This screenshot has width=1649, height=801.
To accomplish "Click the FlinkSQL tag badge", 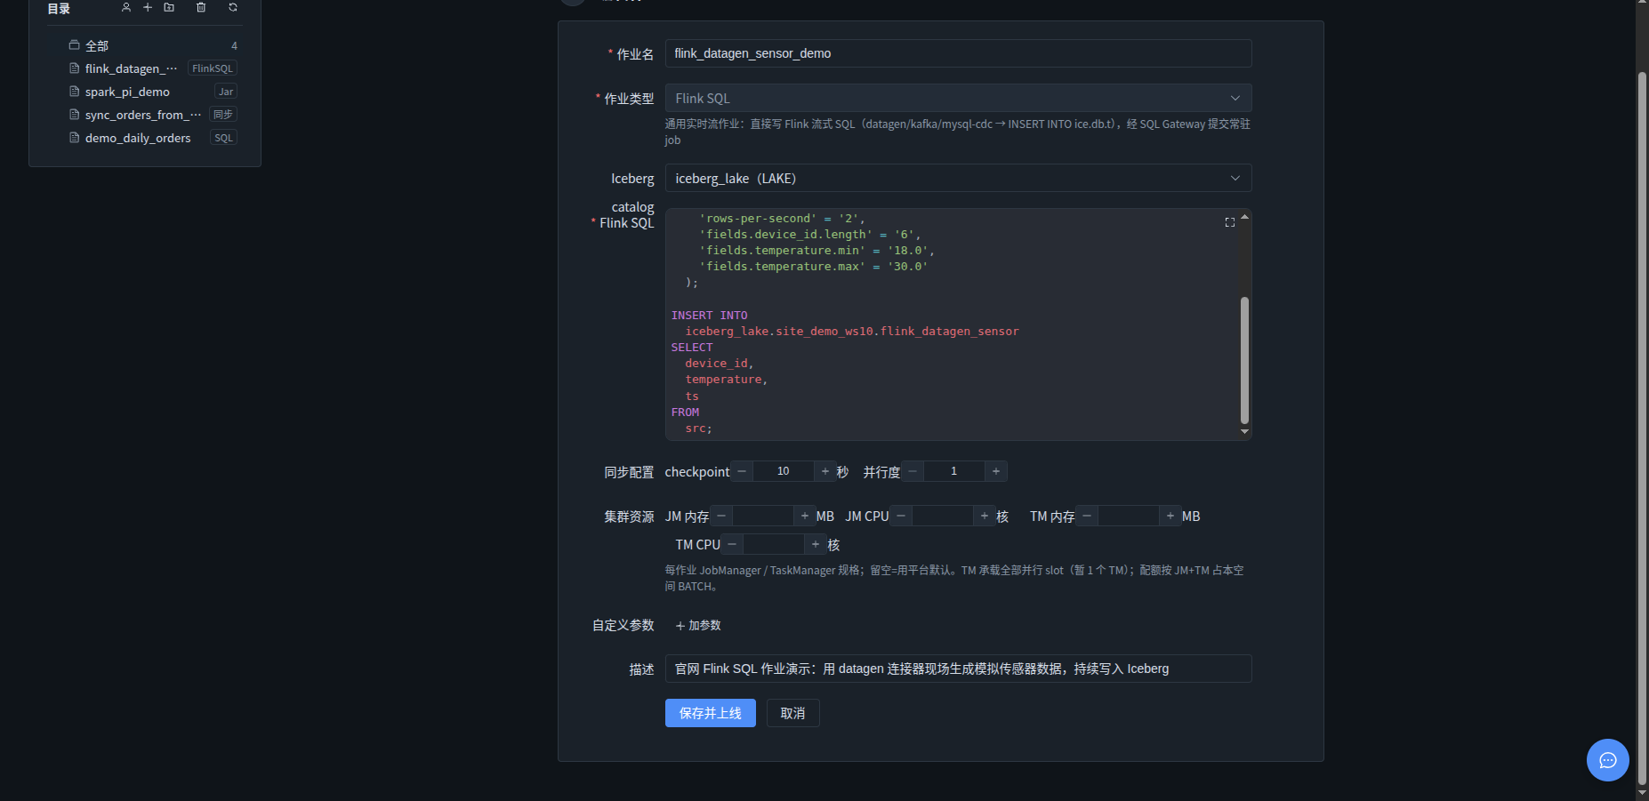I will [213, 68].
